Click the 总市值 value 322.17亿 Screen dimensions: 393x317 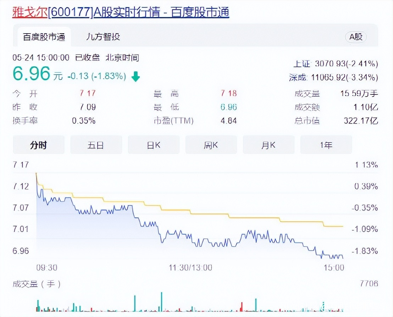[361, 121]
